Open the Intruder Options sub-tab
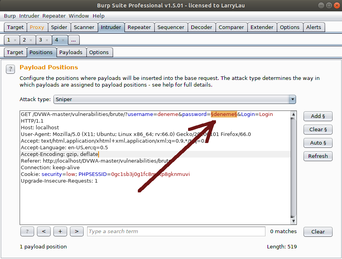This screenshot has height=259, width=342. (x=99, y=52)
